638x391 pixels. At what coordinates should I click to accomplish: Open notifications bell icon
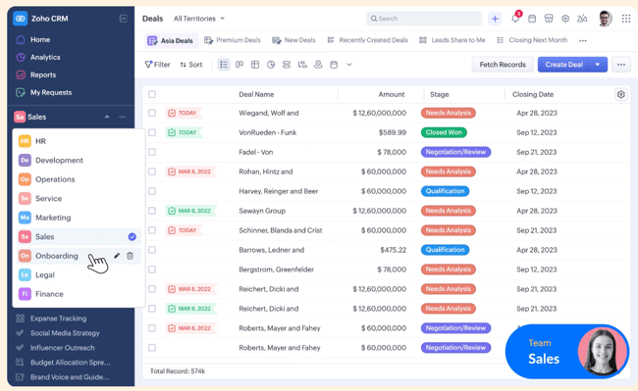[515, 19]
